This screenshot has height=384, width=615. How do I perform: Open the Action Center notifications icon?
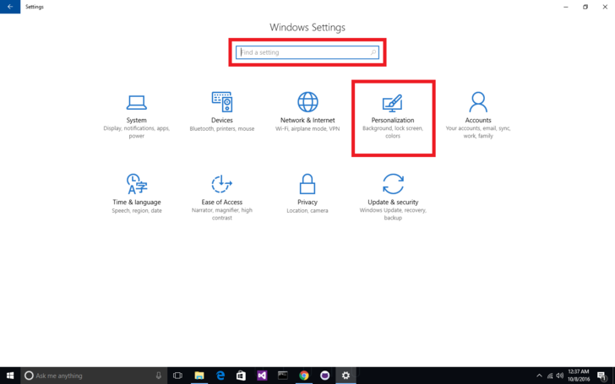click(601, 376)
